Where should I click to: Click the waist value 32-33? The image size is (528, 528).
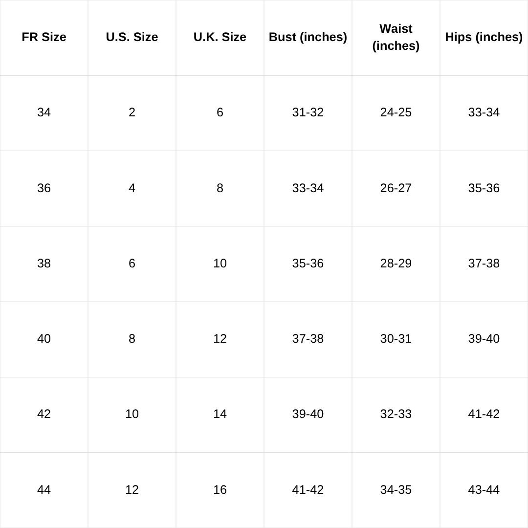pyautogui.click(x=396, y=414)
